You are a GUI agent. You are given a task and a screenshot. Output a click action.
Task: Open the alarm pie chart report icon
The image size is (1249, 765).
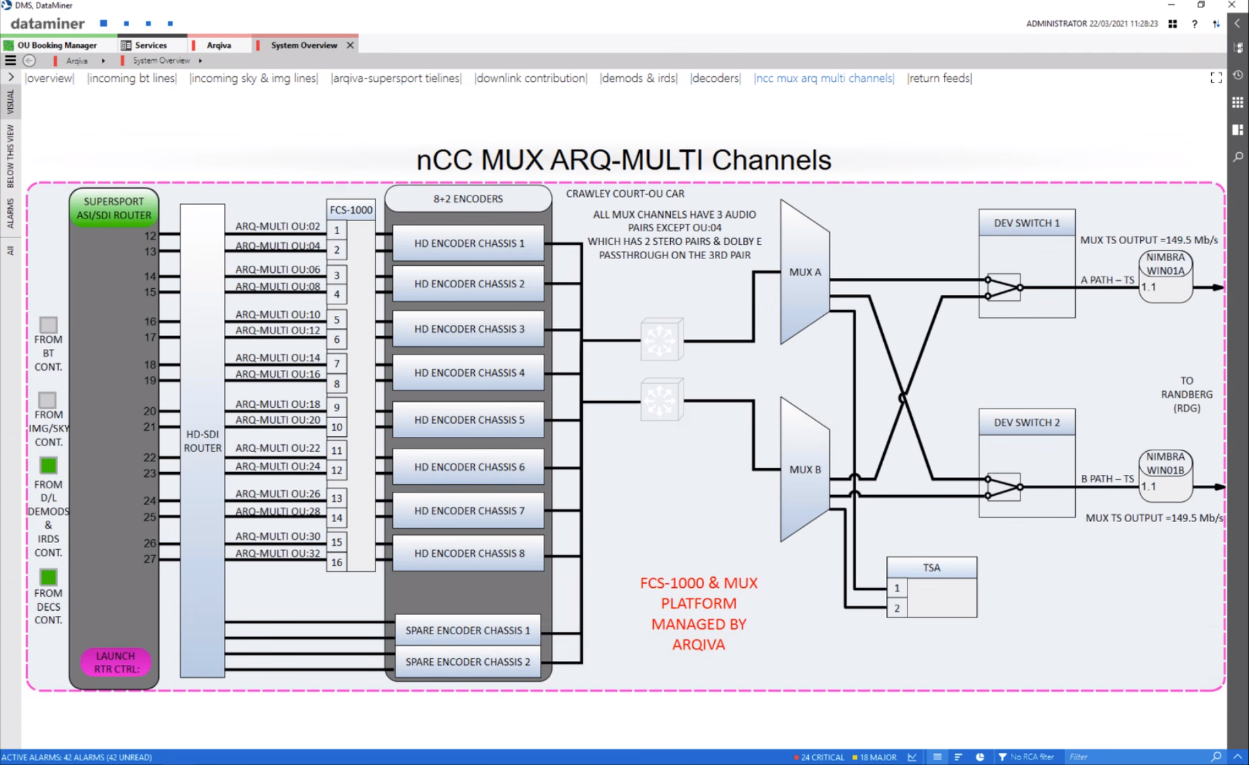pyautogui.click(x=980, y=757)
